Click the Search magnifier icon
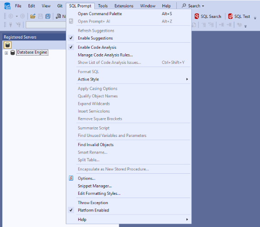This screenshot has height=227, width=260. coord(184,6)
